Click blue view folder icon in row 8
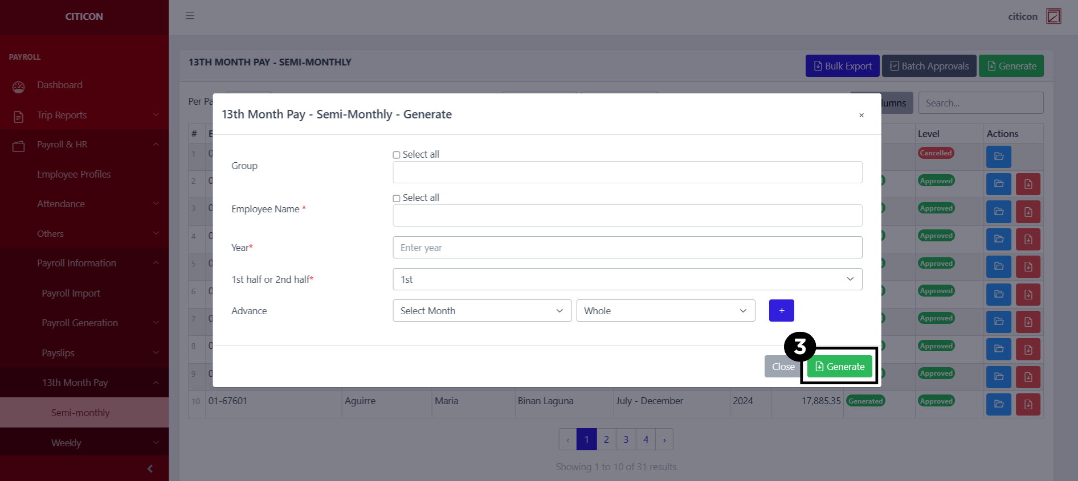The image size is (1078, 481). point(999,350)
